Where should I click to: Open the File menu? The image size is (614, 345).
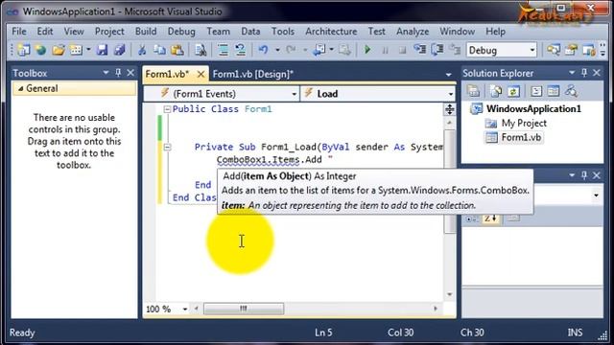pyautogui.click(x=19, y=32)
